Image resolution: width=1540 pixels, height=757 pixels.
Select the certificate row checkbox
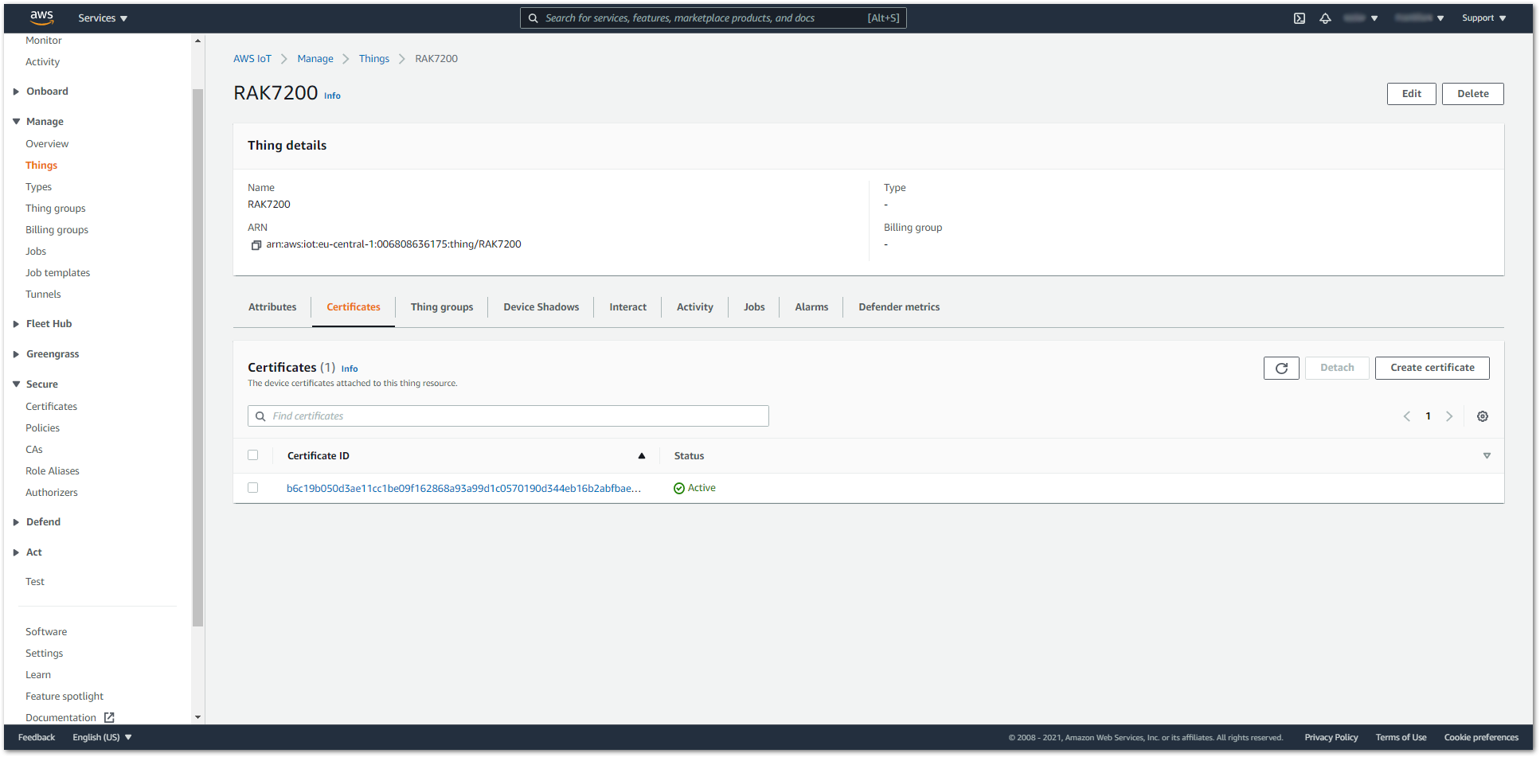(x=252, y=487)
